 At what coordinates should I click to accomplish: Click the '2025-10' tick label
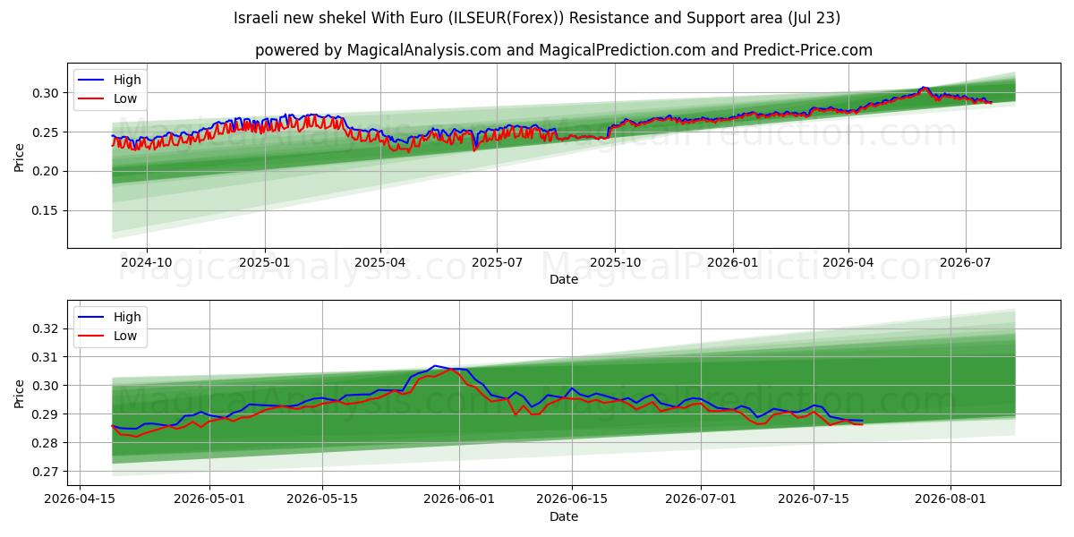coord(615,262)
